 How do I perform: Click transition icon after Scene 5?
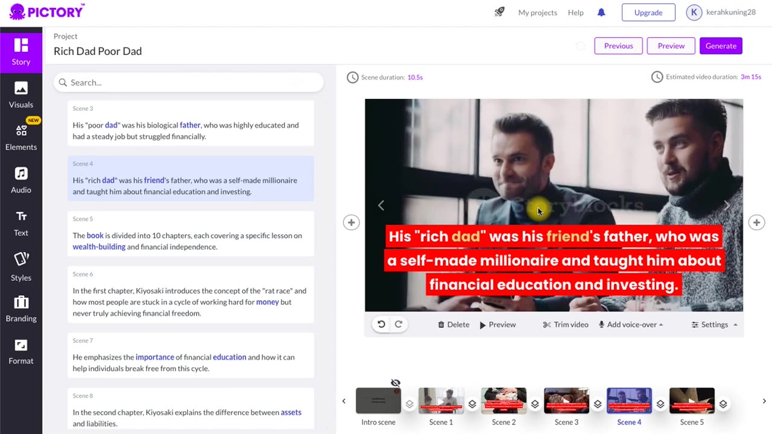723,404
